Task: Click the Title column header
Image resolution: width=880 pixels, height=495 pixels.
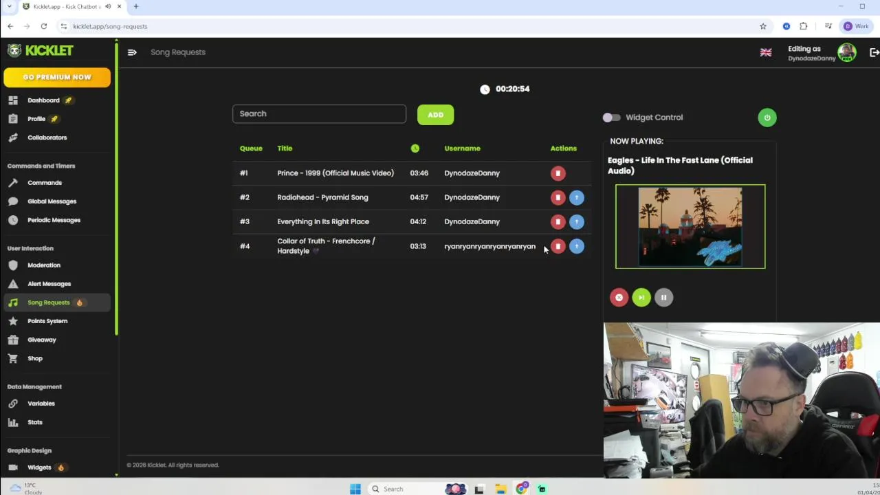Action: [x=285, y=148]
